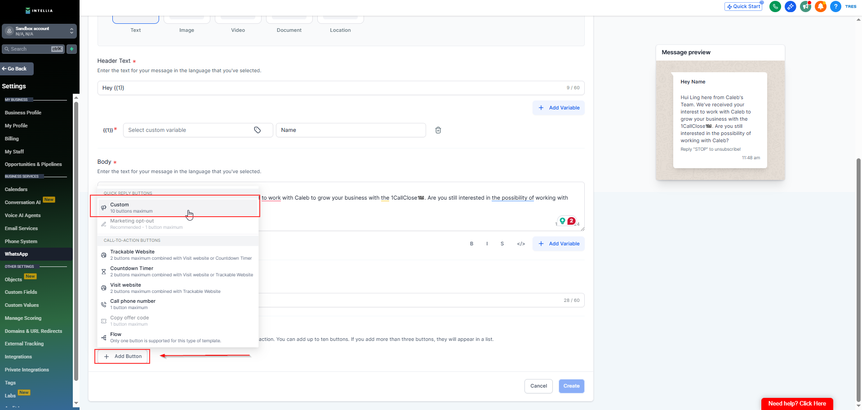This screenshot has height=410, width=862.
Task: Click the Name sample value field
Action: pyautogui.click(x=351, y=130)
